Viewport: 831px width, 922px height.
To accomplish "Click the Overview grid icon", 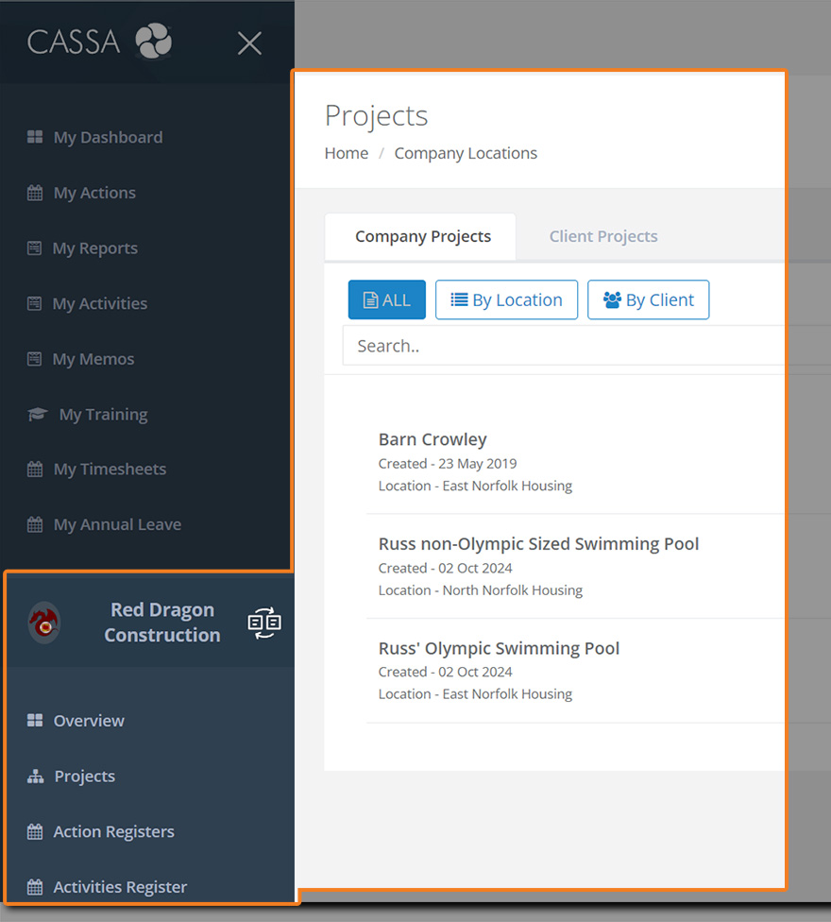I will tap(35, 721).
